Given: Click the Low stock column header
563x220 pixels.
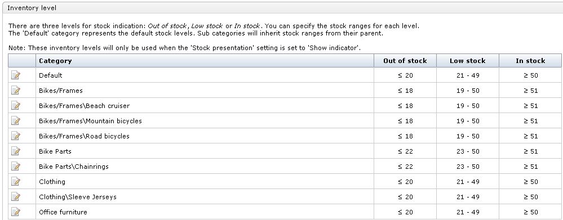Looking at the screenshot, I should pos(468,61).
